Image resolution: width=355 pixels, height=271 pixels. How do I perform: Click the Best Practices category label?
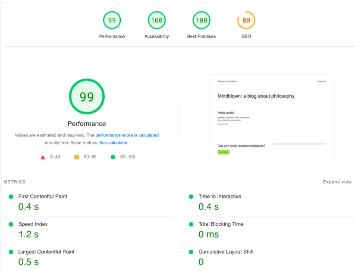pyautogui.click(x=201, y=36)
